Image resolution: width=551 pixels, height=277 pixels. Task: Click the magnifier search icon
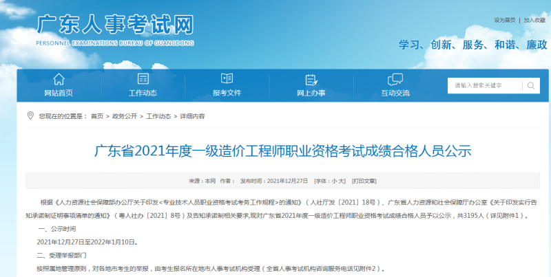(x=530, y=86)
